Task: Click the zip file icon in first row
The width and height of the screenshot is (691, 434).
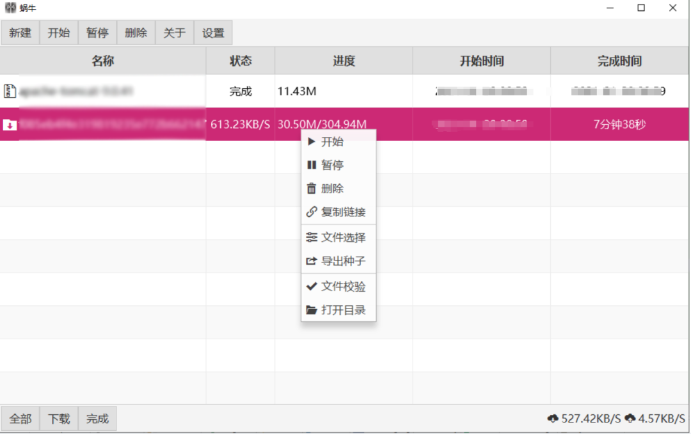Action: click(x=10, y=91)
